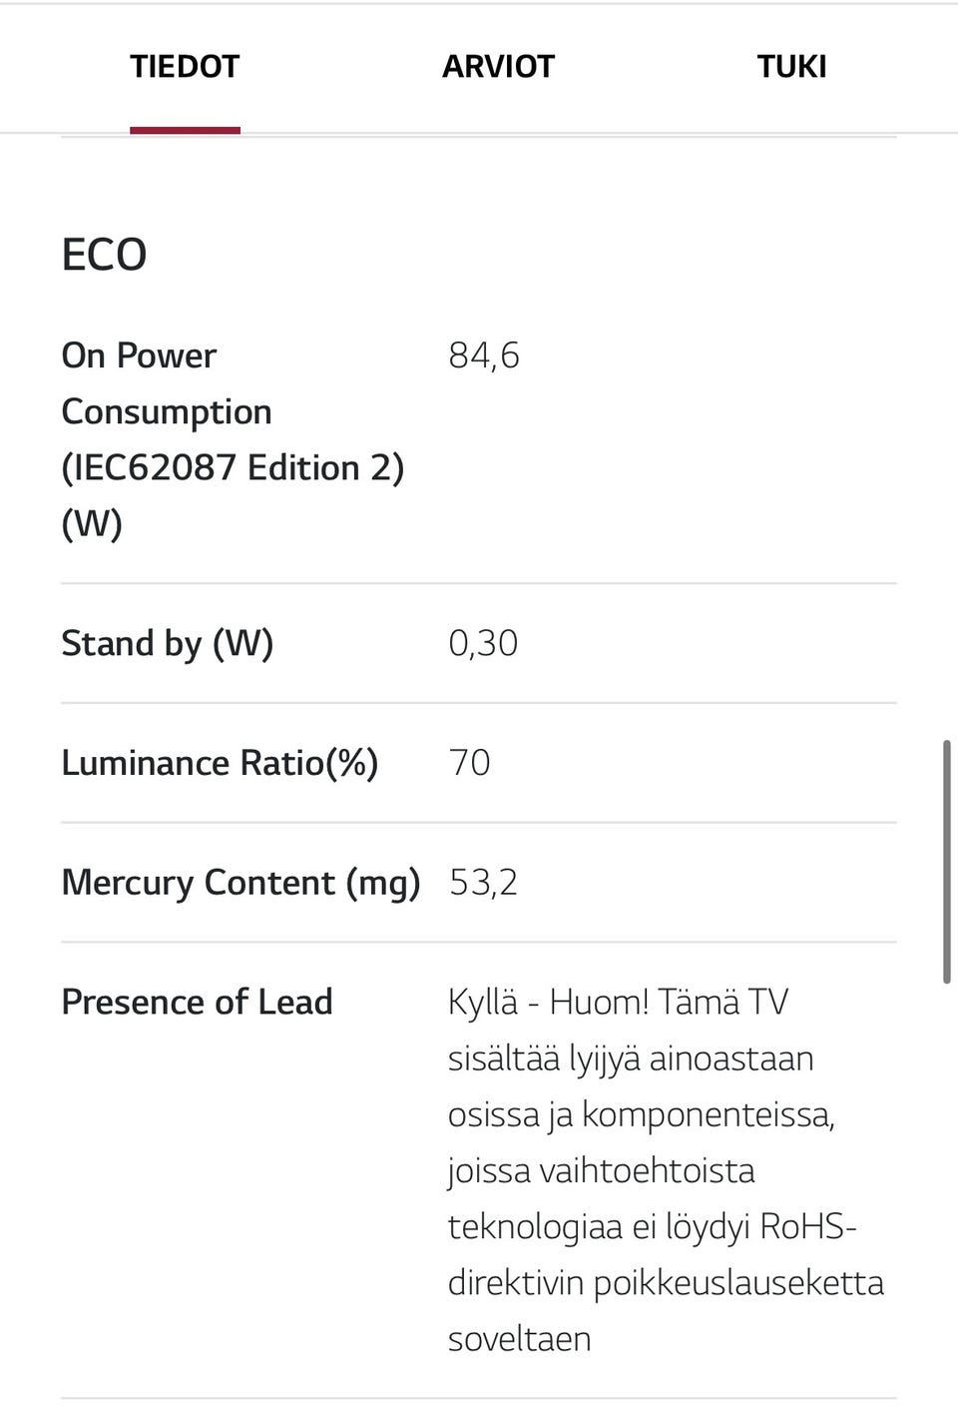Click the red underline beneath TIEDOT
The height and width of the screenshot is (1410, 958).
(x=185, y=130)
